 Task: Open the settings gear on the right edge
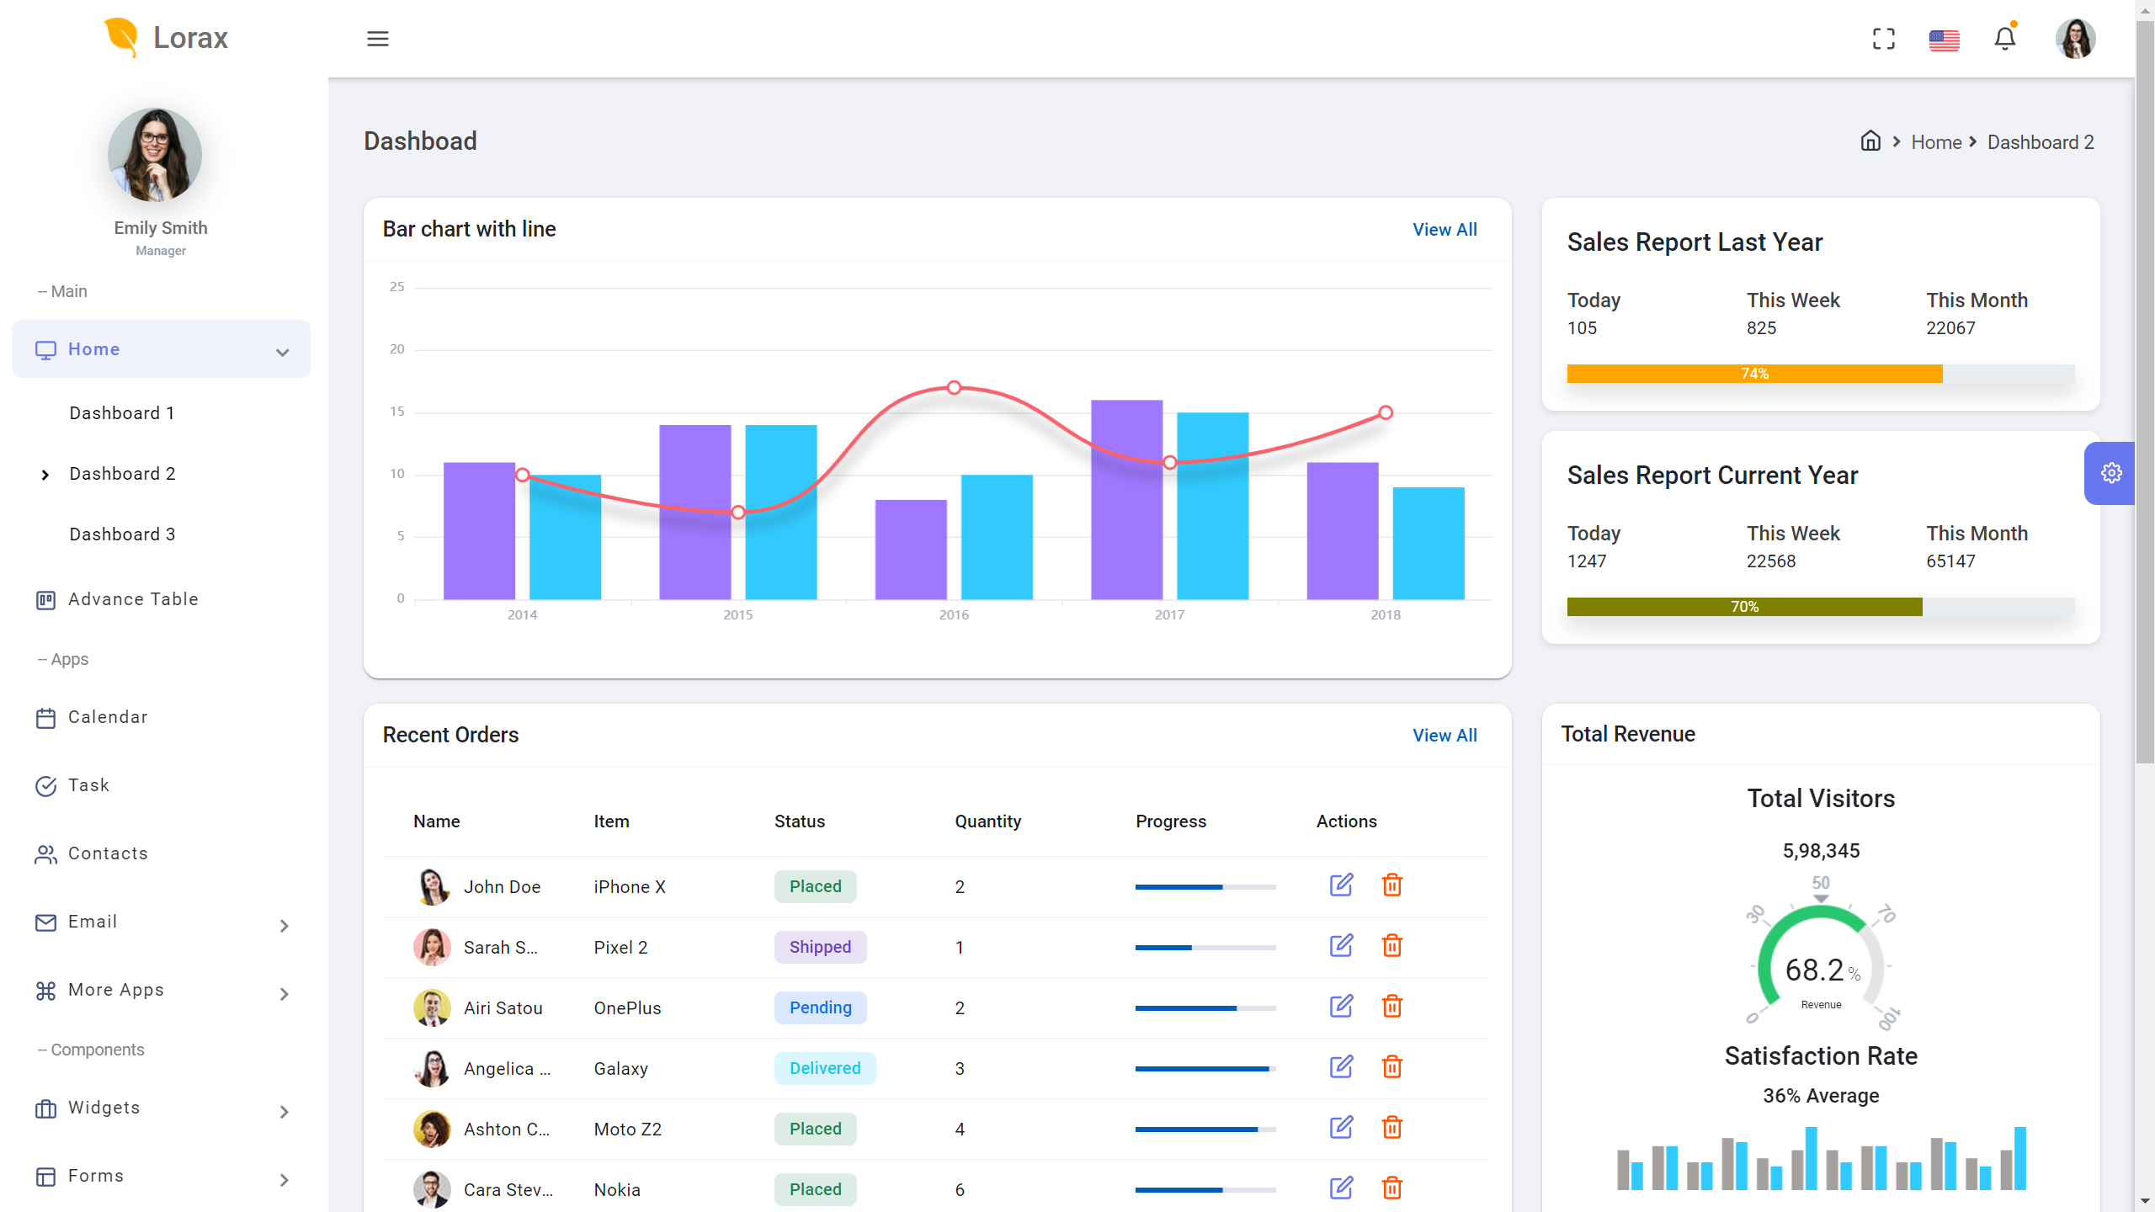pos(2111,472)
